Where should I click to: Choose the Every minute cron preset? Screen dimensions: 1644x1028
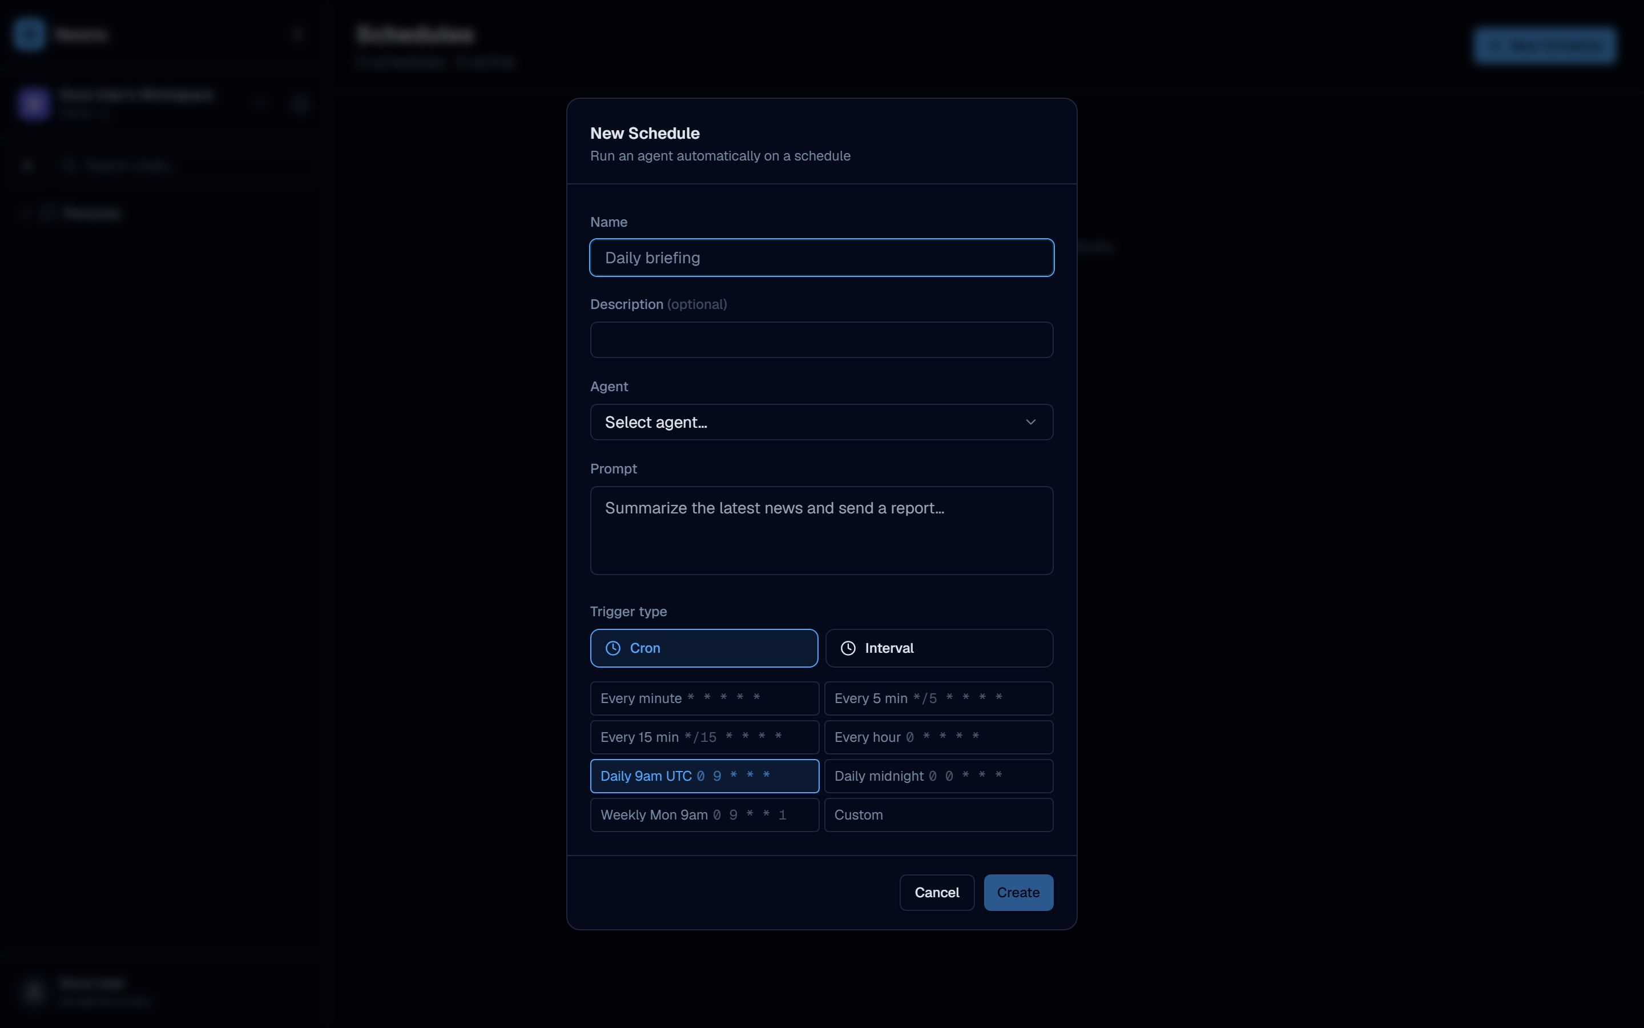click(704, 698)
